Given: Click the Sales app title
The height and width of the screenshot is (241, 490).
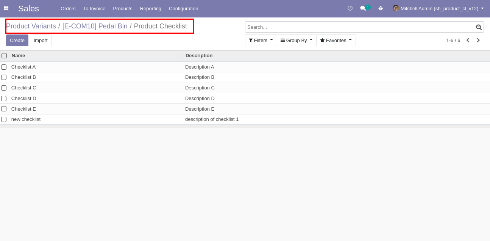Looking at the screenshot, I should (28, 8).
